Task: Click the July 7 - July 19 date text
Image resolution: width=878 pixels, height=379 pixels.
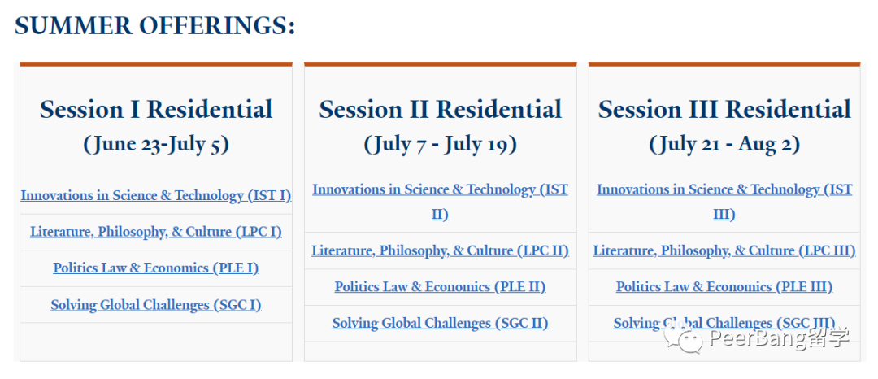Action: (x=440, y=145)
